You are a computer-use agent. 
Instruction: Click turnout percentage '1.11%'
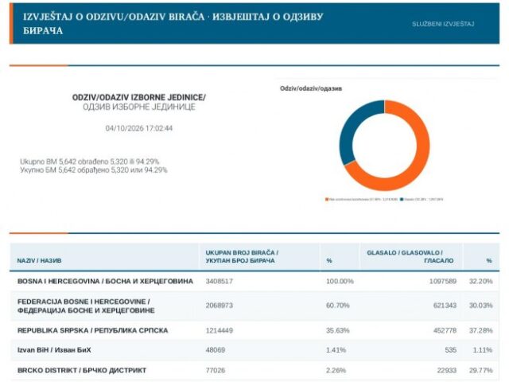click(483, 350)
